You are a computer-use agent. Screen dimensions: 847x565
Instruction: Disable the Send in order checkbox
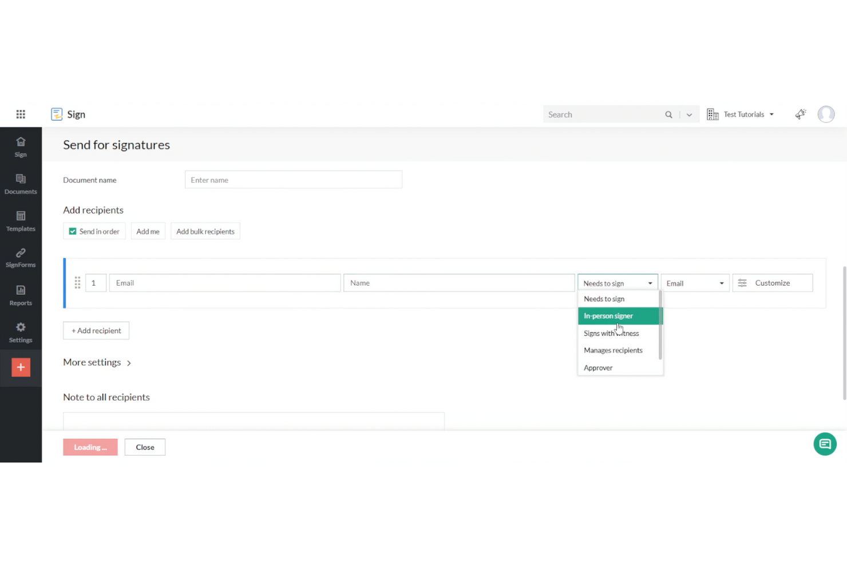pyautogui.click(x=73, y=231)
